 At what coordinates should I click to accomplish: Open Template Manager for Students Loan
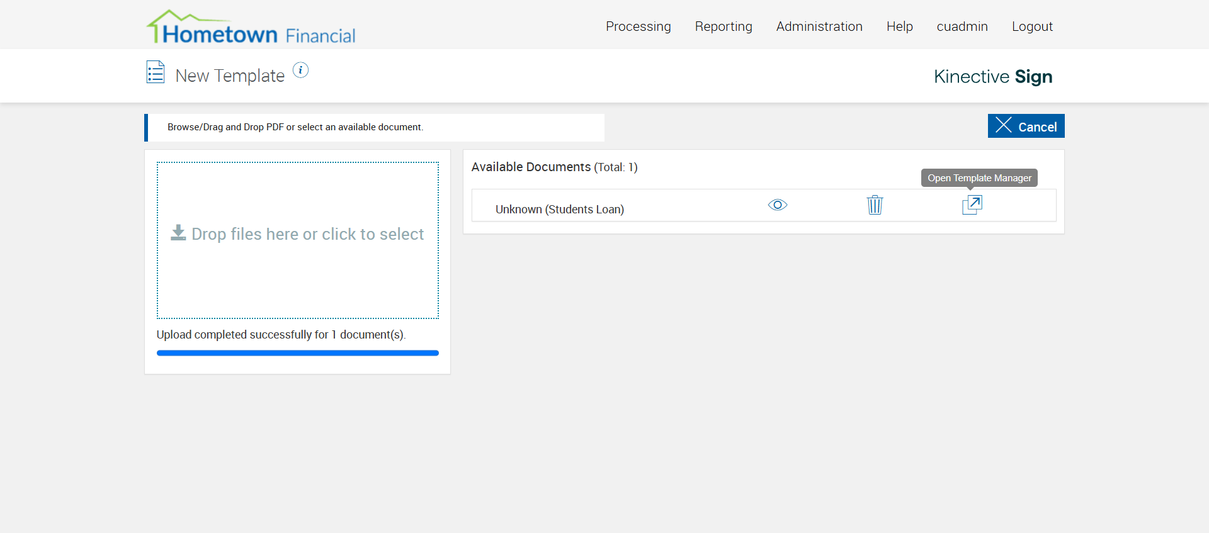[x=972, y=205]
